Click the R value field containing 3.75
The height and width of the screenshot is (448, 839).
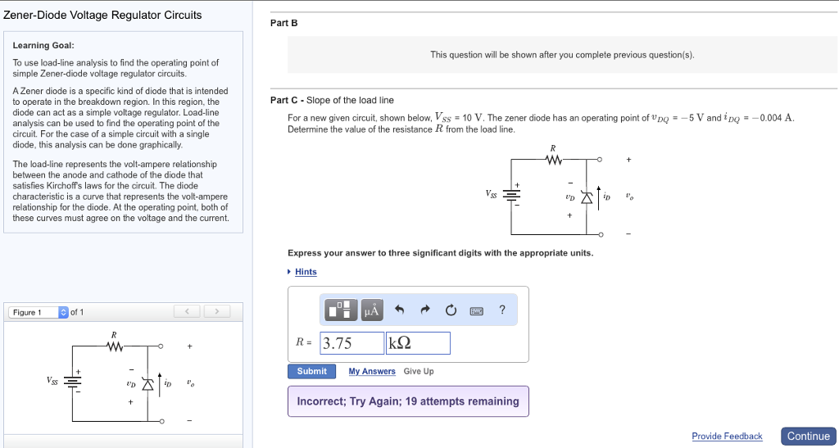351,343
